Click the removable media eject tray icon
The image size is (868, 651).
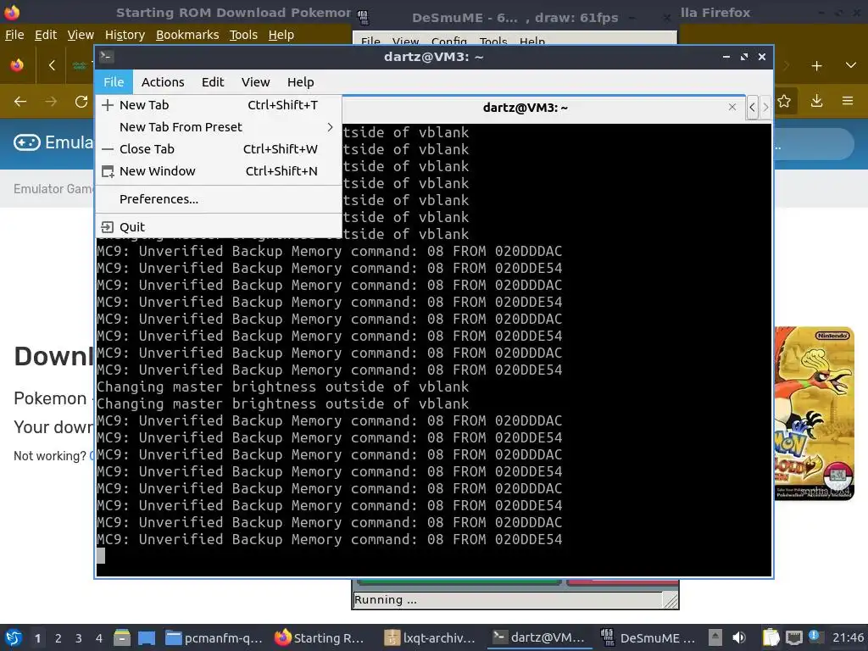coord(715,637)
